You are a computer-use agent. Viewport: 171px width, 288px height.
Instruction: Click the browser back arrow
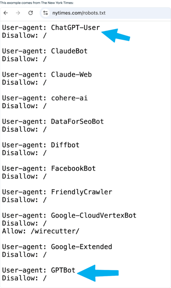(6, 13)
